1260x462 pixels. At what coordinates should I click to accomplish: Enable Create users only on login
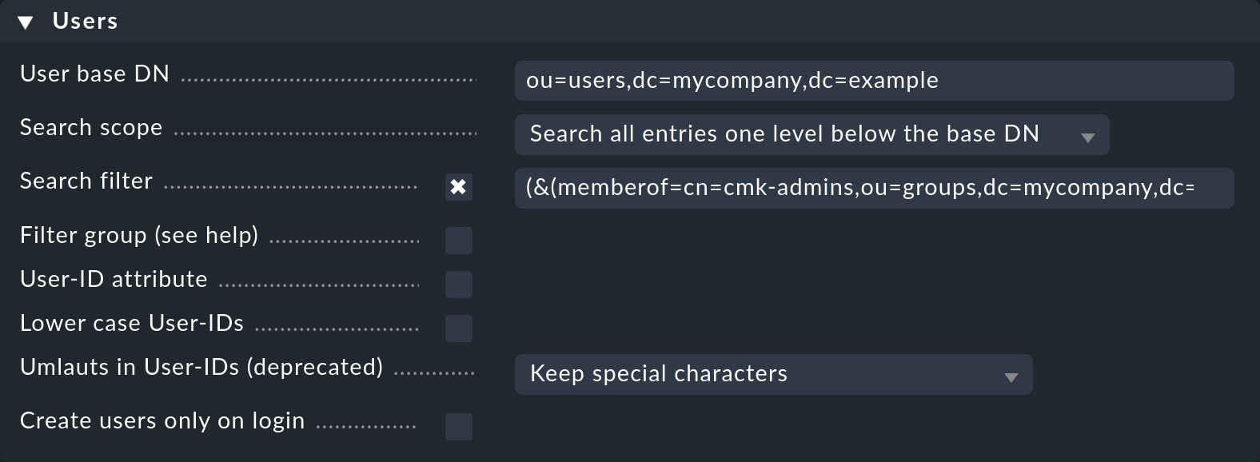tap(459, 428)
